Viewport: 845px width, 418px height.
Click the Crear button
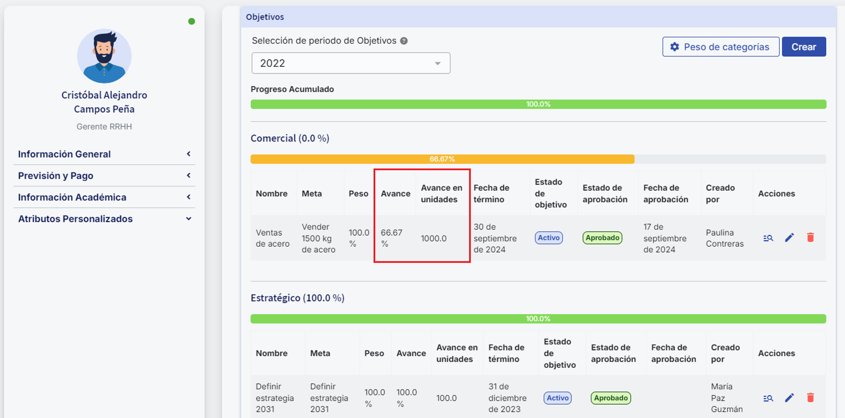(804, 47)
